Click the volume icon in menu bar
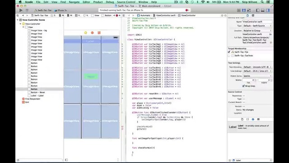The image size is (289, 163). coord(208,2)
